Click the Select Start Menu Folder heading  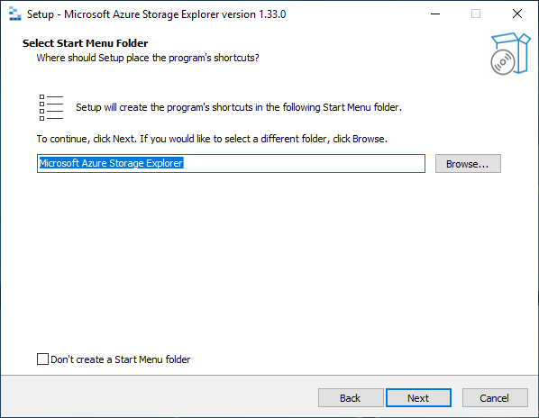point(86,43)
